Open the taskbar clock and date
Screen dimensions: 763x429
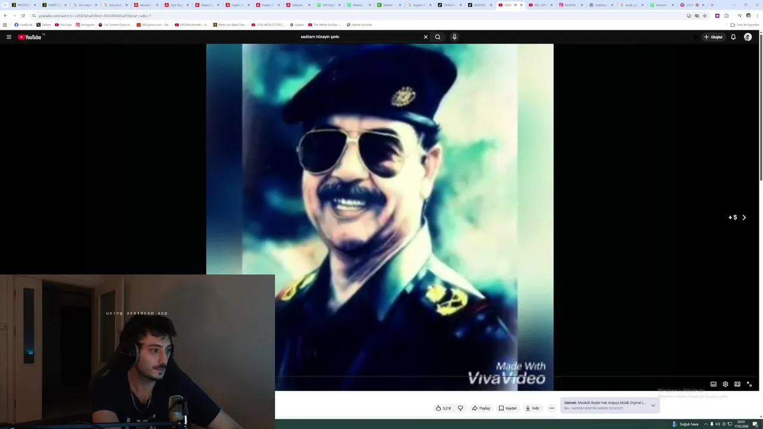point(742,424)
